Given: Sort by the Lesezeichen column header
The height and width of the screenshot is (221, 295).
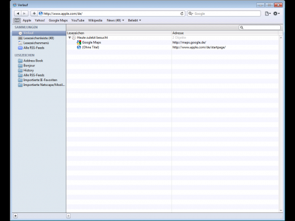Looking at the screenshot, I should coord(119,33).
